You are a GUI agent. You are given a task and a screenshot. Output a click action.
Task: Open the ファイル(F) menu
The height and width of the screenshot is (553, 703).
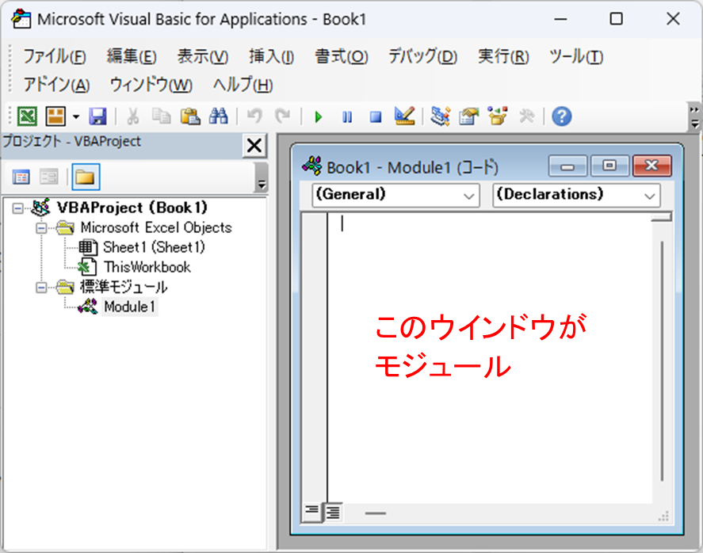pos(54,56)
